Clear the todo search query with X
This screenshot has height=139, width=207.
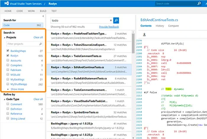[x=111, y=20]
